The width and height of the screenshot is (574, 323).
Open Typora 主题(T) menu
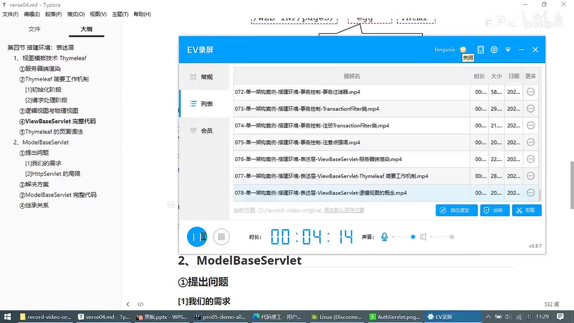[x=120, y=14]
